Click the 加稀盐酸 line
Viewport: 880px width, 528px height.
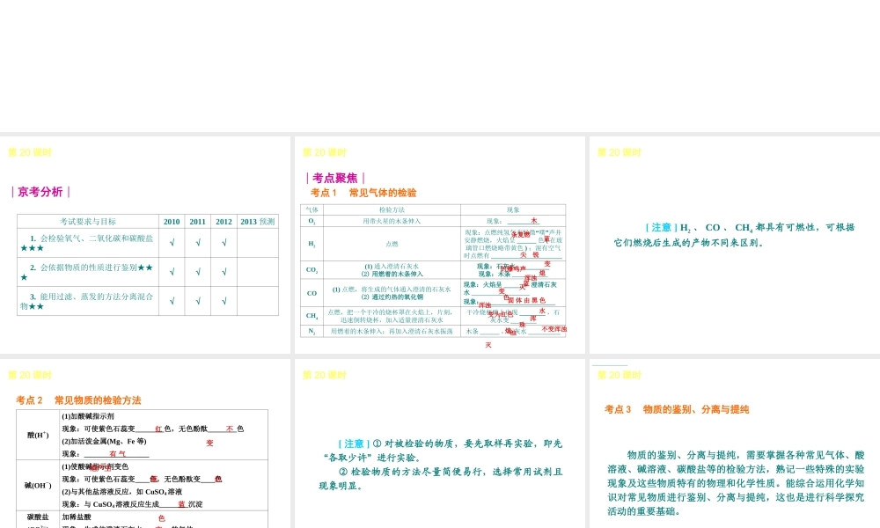(x=77, y=517)
